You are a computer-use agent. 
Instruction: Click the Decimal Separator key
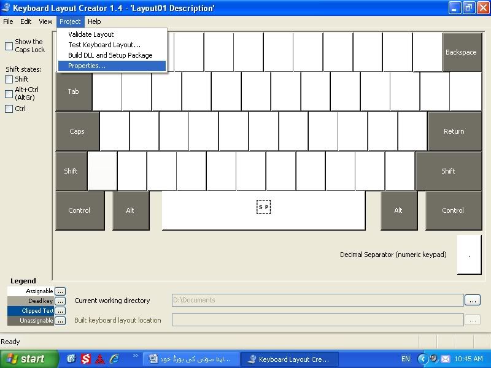tap(469, 255)
